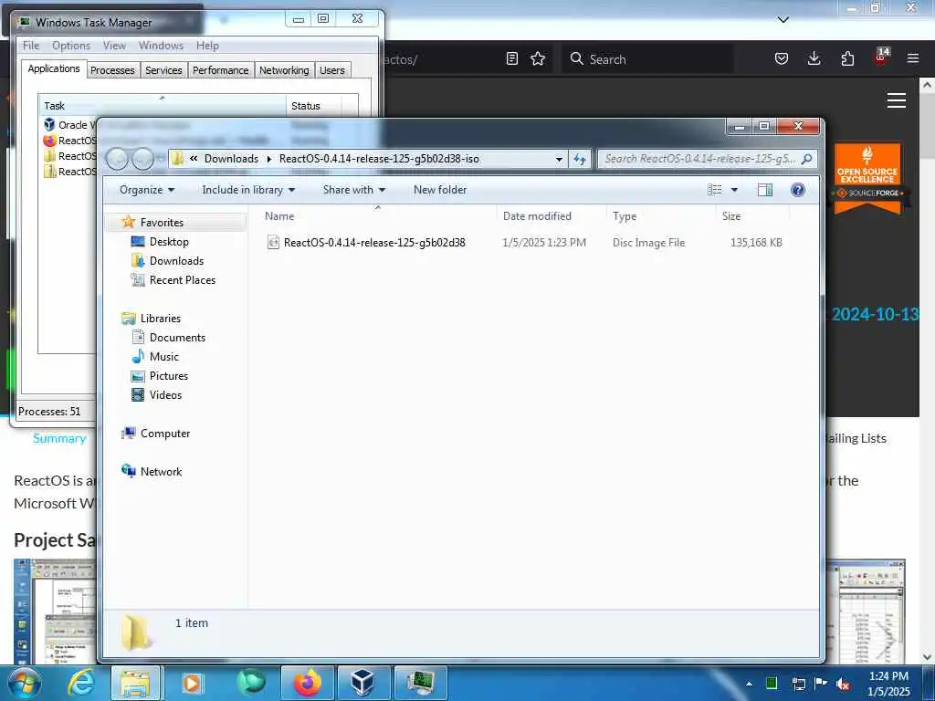Viewport: 935px width, 701px height.
Task: Open the view options dropdown arrow
Action: point(735,190)
